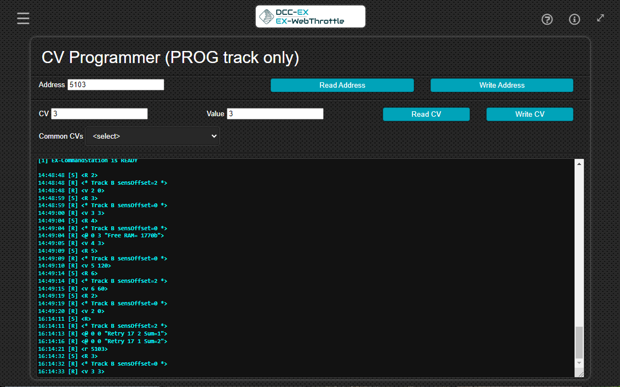Click into the CV number field

(x=99, y=114)
